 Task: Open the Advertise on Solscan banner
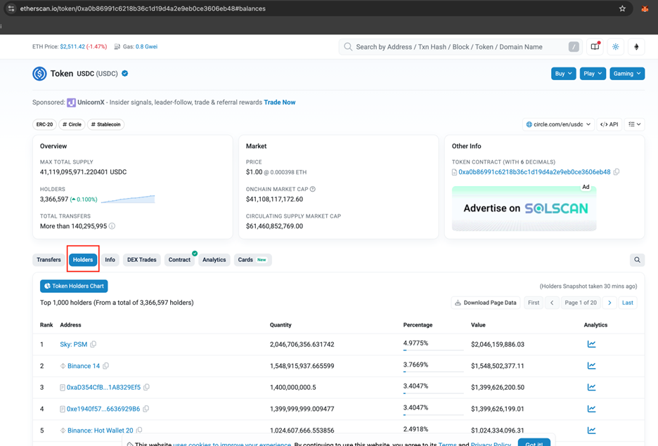click(524, 209)
